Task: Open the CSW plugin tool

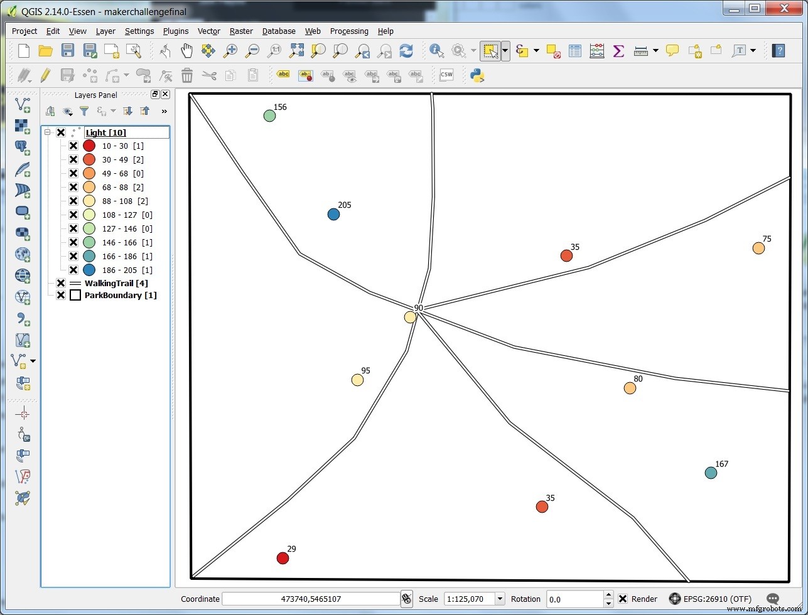Action: click(x=446, y=75)
